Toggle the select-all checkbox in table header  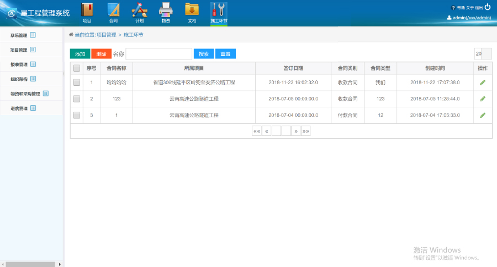pyautogui.click(x=77, y=68)
